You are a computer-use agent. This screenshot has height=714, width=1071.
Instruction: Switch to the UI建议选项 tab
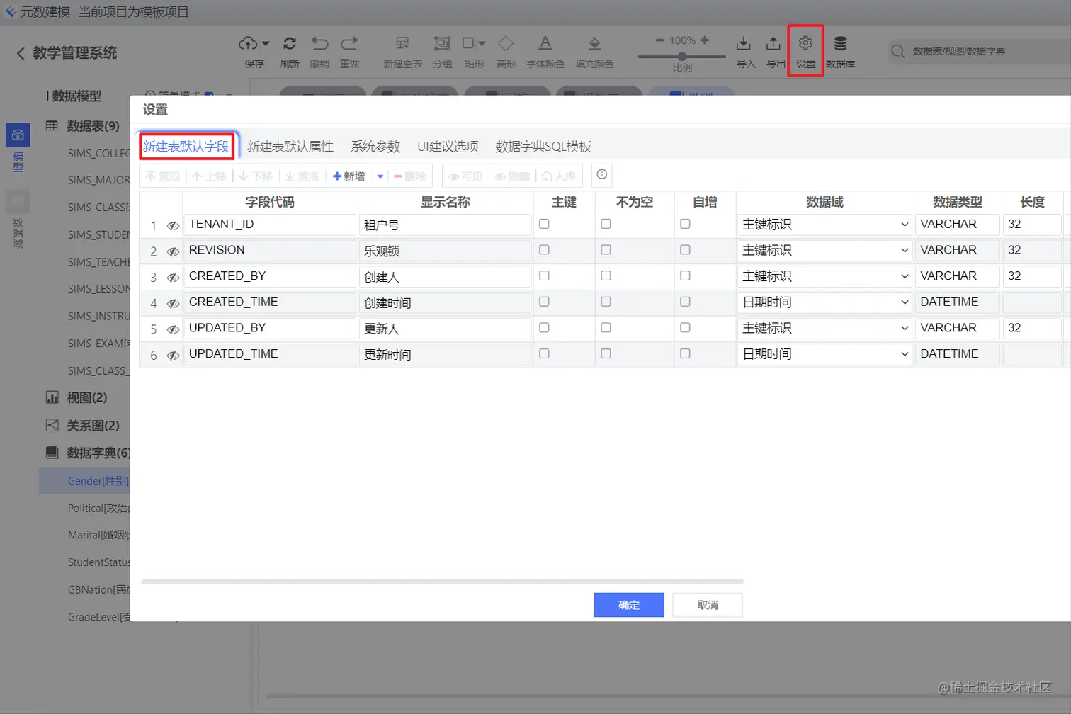[448, 147]
